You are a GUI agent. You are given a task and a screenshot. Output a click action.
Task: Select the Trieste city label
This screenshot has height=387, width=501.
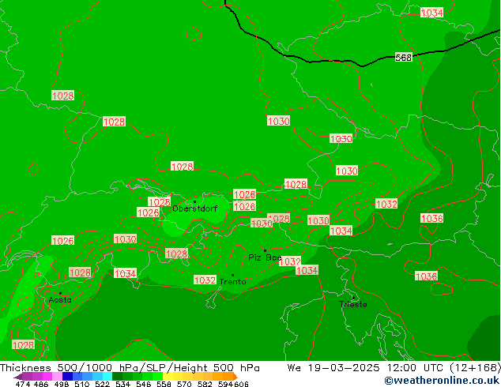pyautogui.click(x=353, y=304)
